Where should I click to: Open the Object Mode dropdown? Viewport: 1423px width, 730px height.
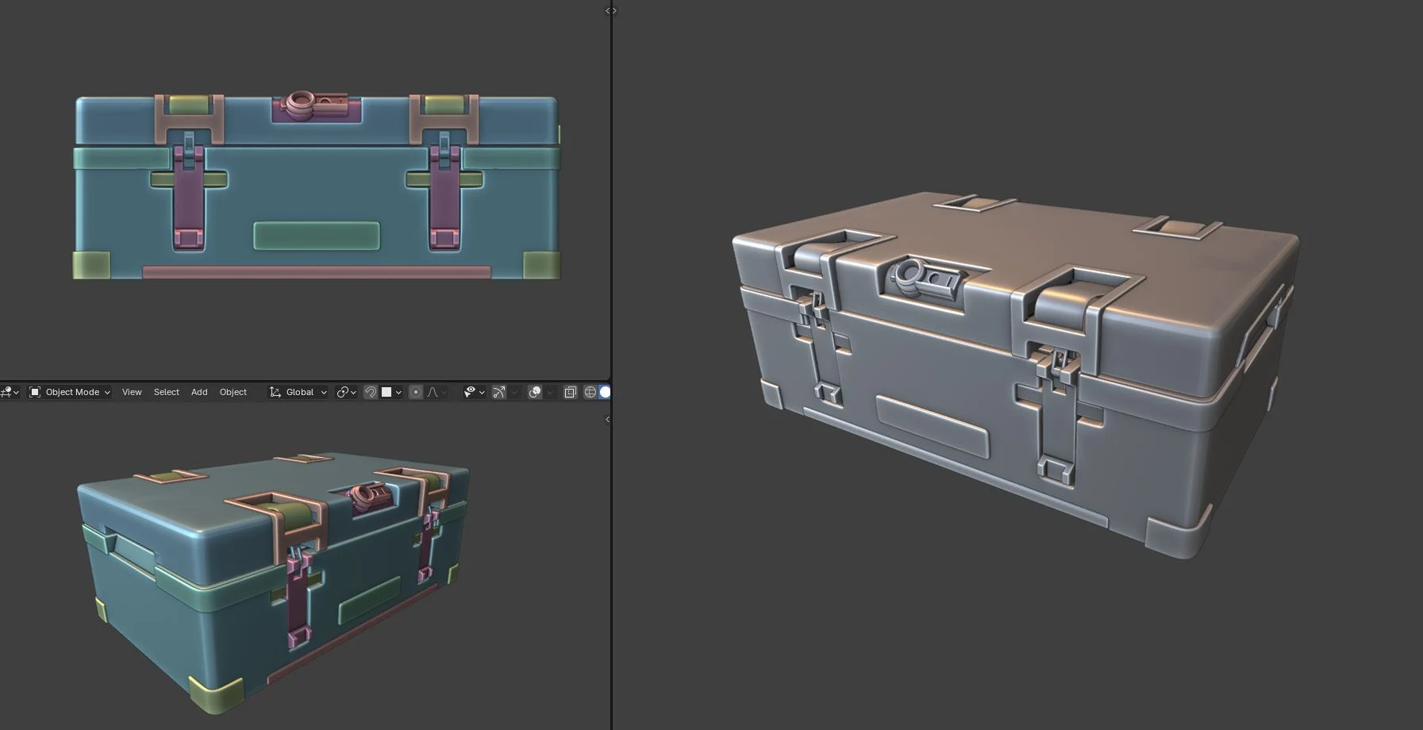70,392
